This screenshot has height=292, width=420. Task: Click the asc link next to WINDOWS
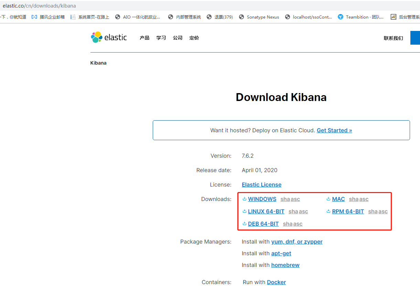295,199
